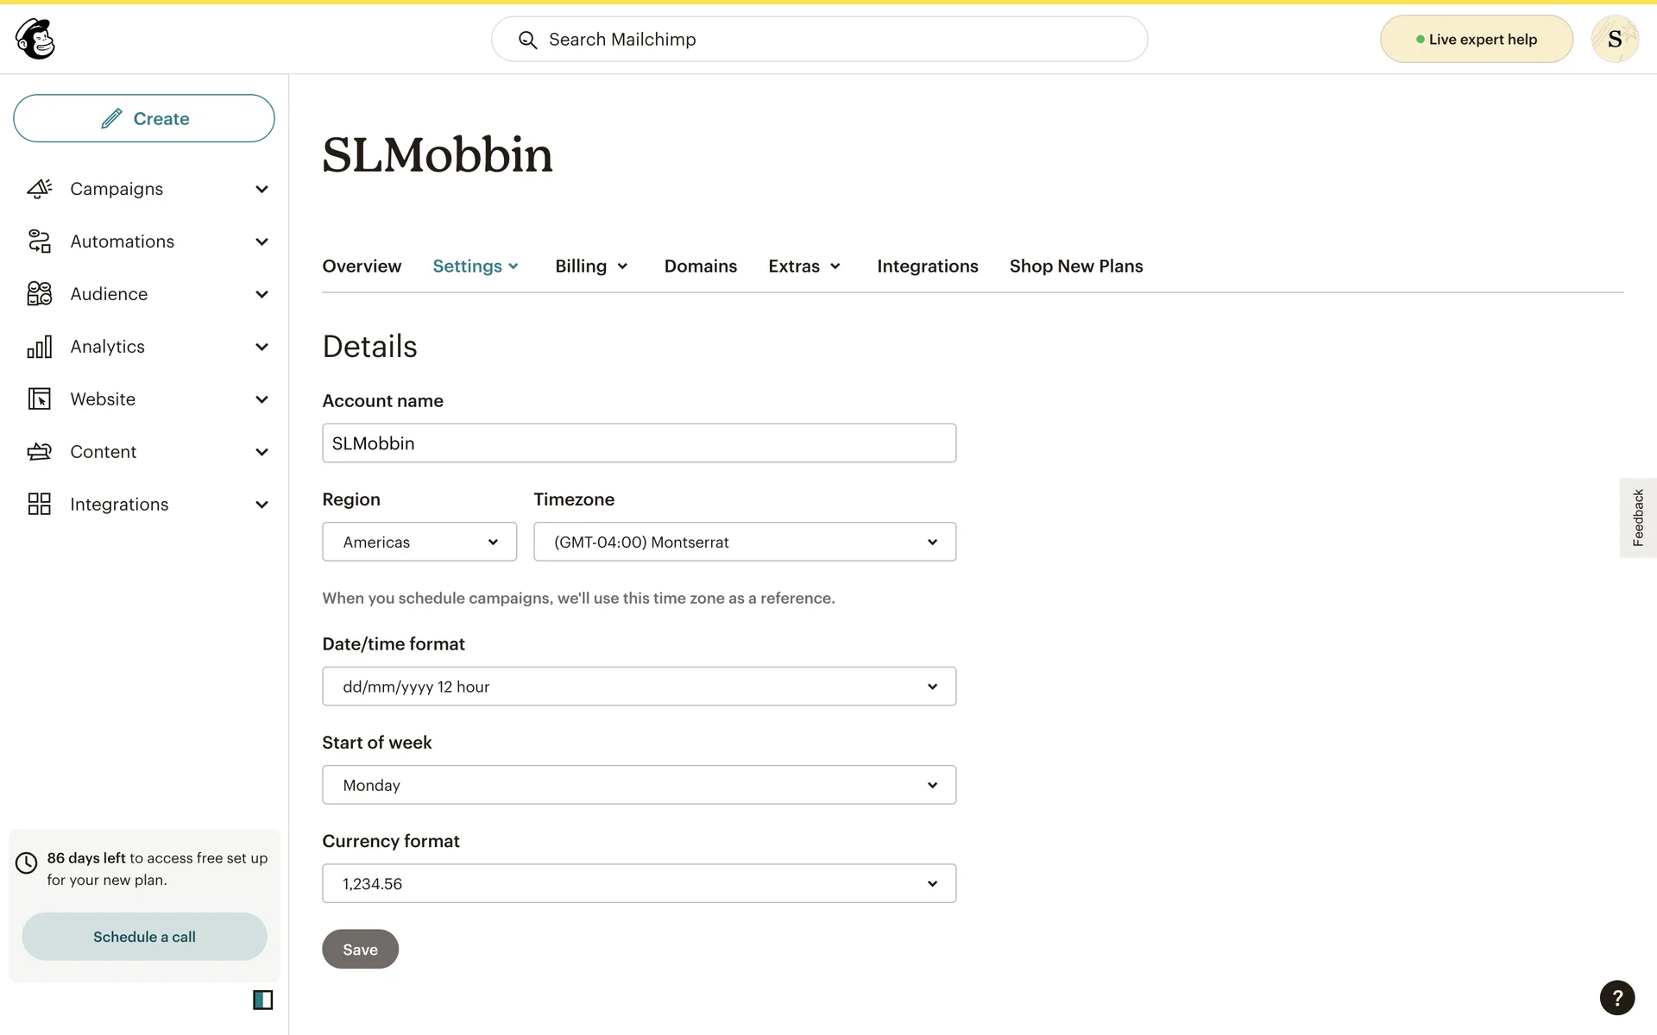Click the Account name input field
The width and height of the screenshot is (1657, 1035).
639,443
